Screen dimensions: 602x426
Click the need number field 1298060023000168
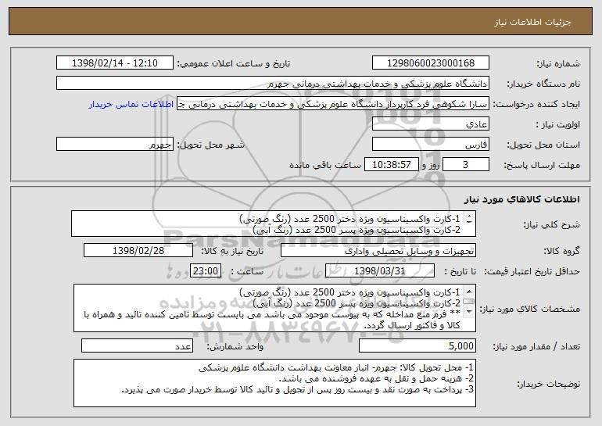tap(430, 63)
